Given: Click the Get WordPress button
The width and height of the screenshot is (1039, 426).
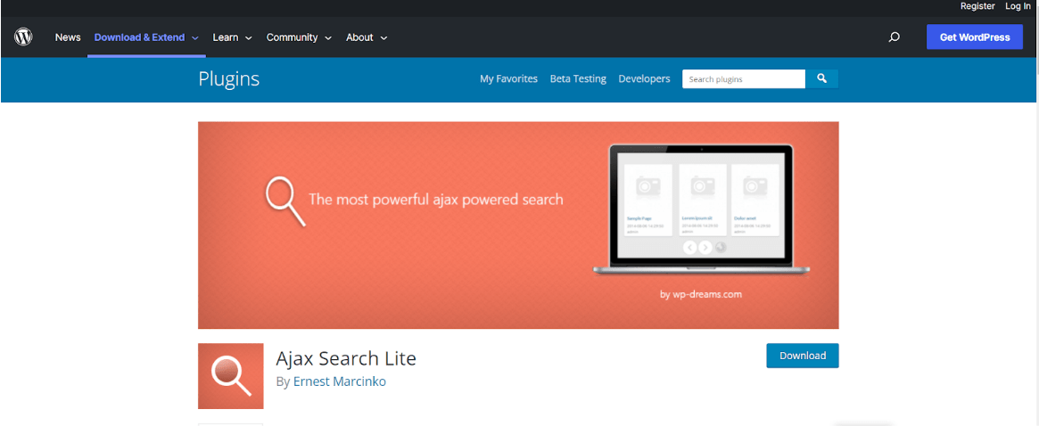Looking at the screenshot, I should tap(975, 37).
